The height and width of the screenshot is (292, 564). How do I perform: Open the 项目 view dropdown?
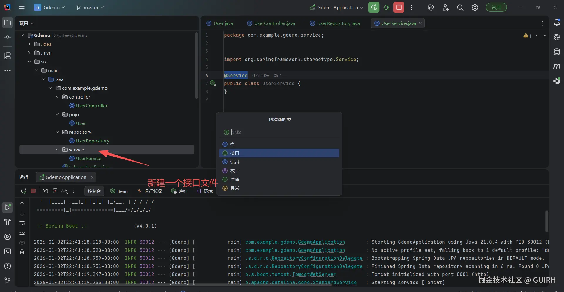26,23
